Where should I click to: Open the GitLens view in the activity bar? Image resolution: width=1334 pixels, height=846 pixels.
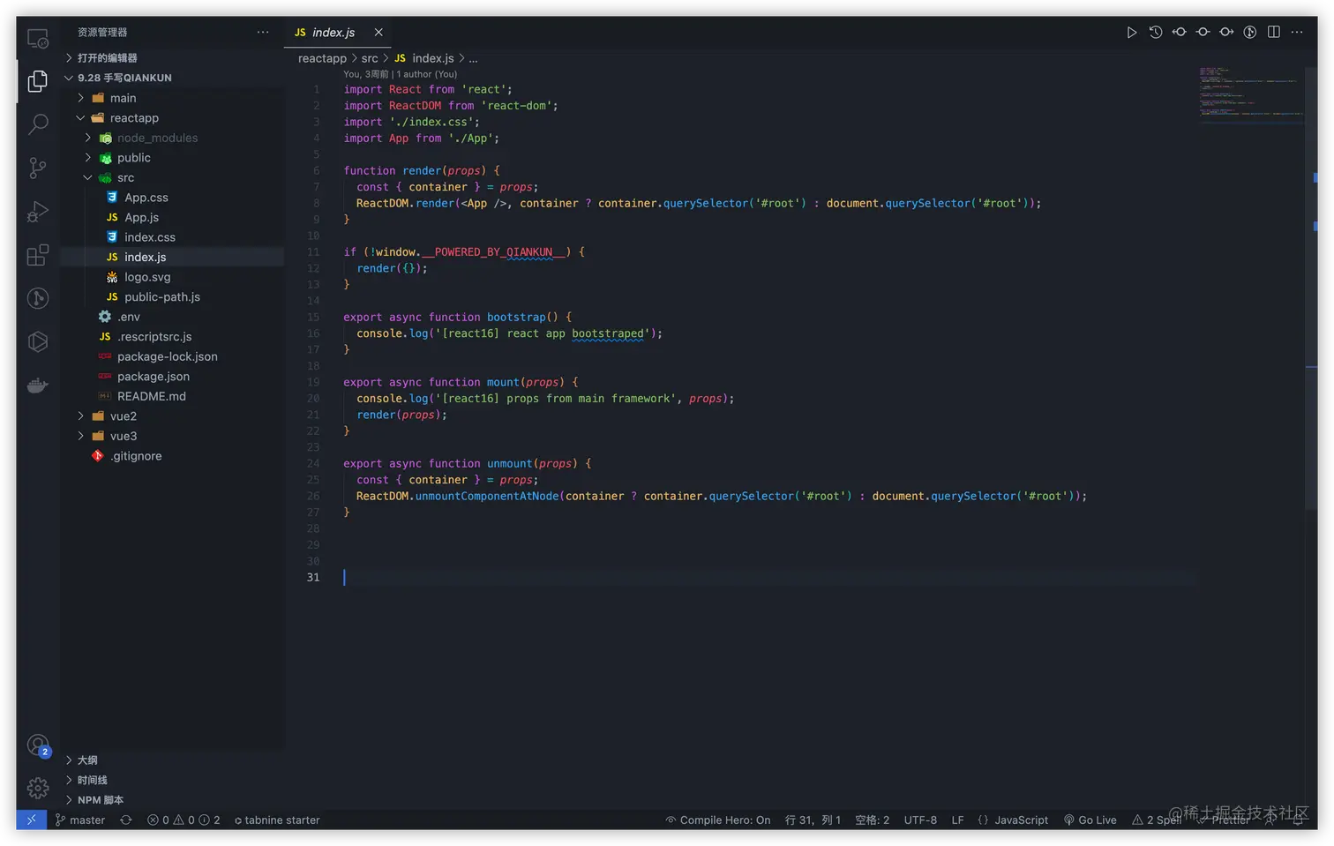click(37, 298)
